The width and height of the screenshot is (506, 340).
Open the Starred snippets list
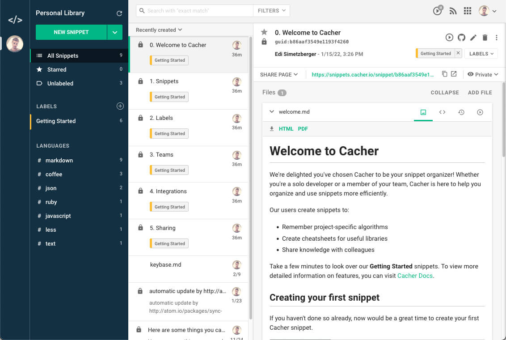click(x=79, y=69)
